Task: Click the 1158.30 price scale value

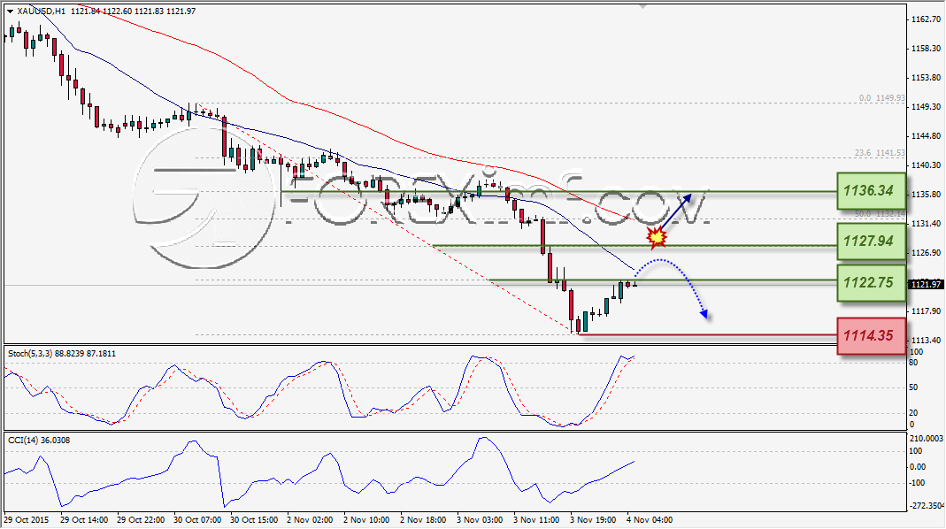Action: pyautogui.click(x=927, y=49)
